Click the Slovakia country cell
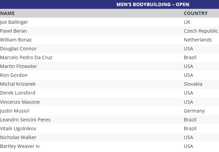 coord(193,84)
